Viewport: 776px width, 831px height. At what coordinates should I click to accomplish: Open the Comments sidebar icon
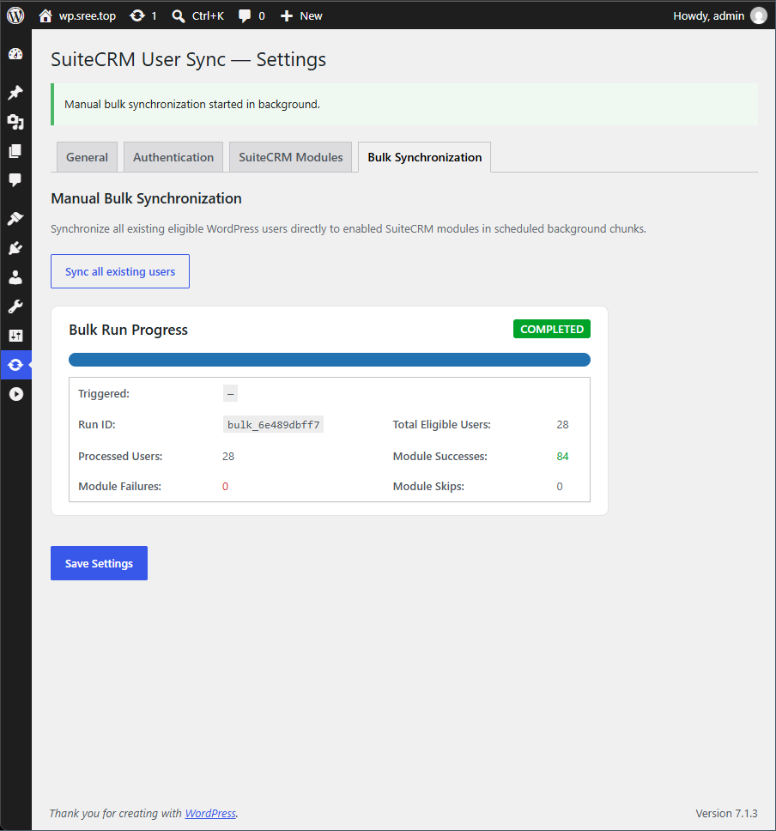point(15,180)
